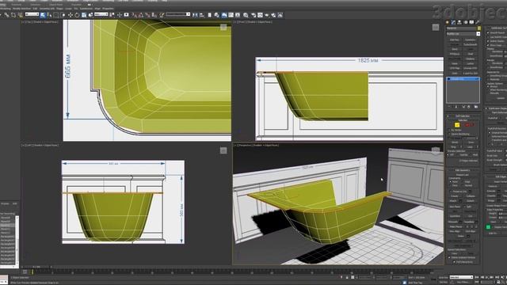
Task: Choose the Select and Rotate tool
Action: [x=77, y=15]
